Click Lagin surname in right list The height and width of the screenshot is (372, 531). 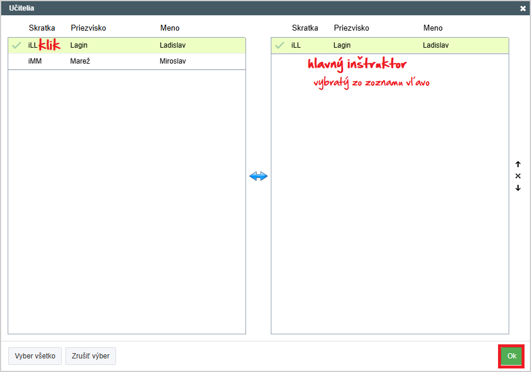341,45
